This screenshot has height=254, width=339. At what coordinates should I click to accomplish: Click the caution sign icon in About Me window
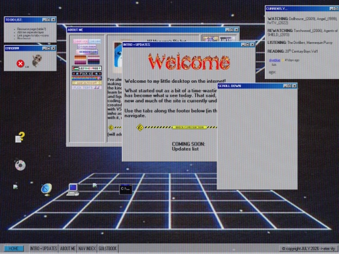click(x=111, y=127)
